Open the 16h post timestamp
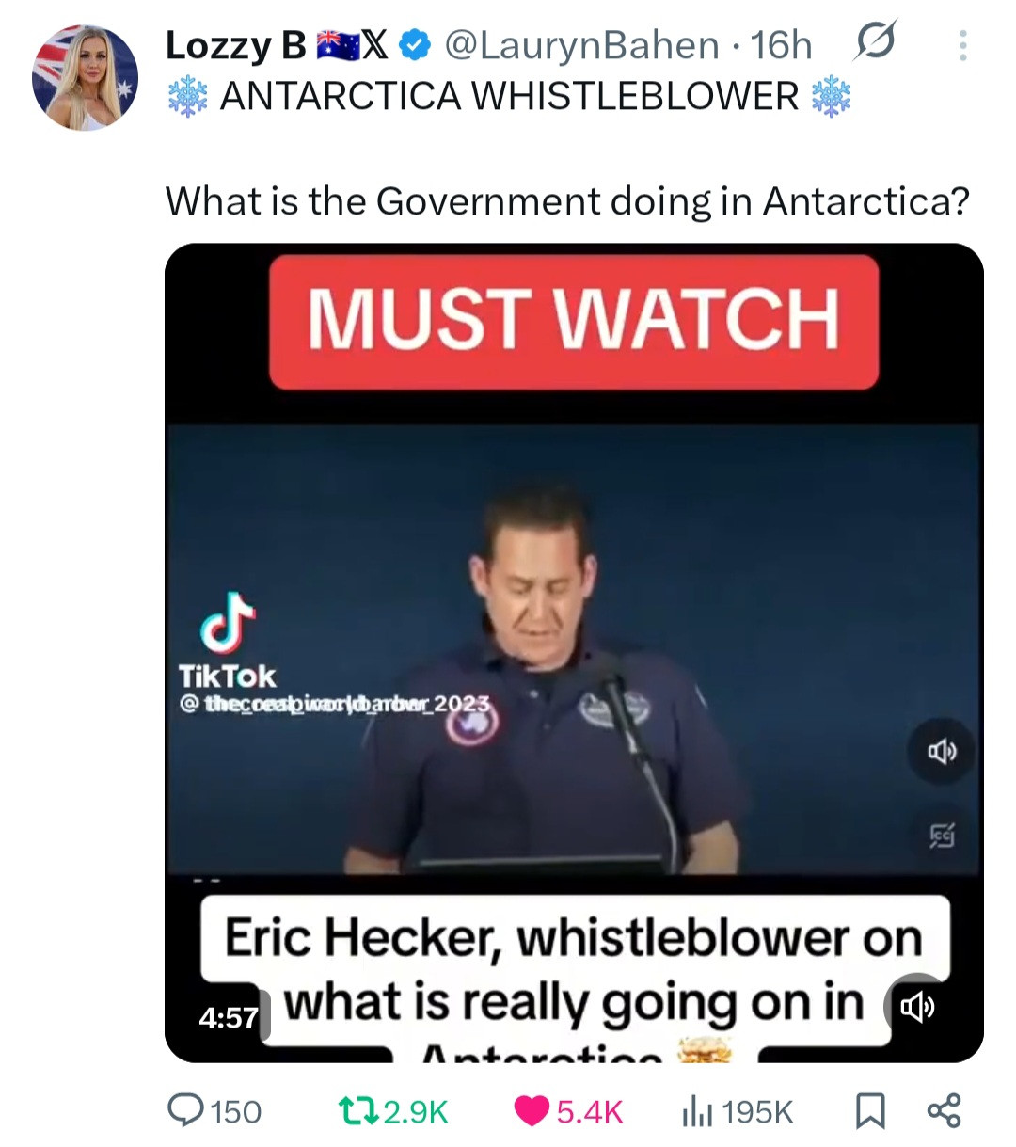Screen dimensions: 1016x1147 [782, 45]
